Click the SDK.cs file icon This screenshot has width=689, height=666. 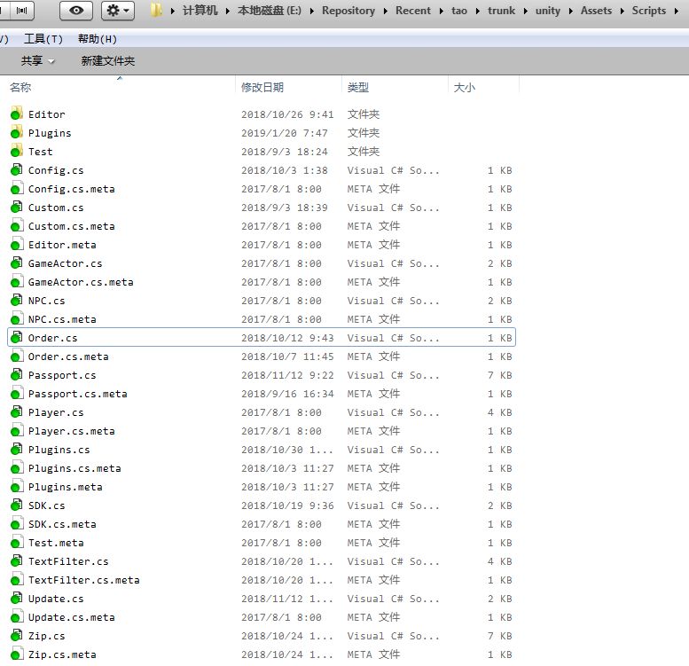tap(16, 505)
